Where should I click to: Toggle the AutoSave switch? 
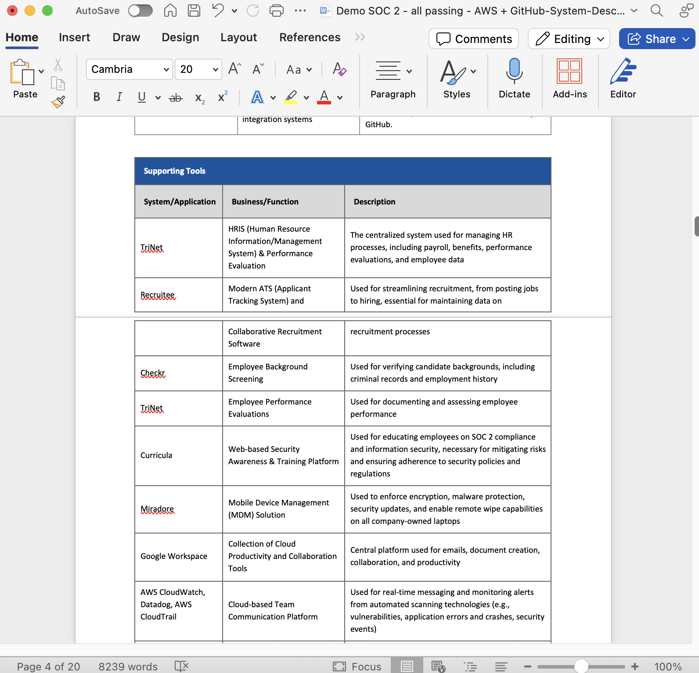(140, 11)
